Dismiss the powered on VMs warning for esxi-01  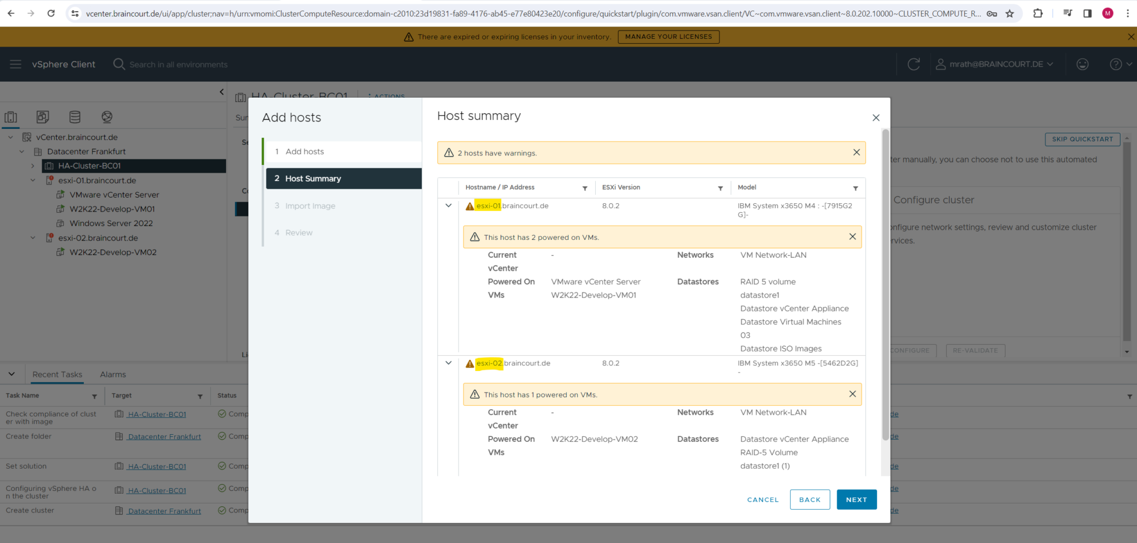click(852, 237)
